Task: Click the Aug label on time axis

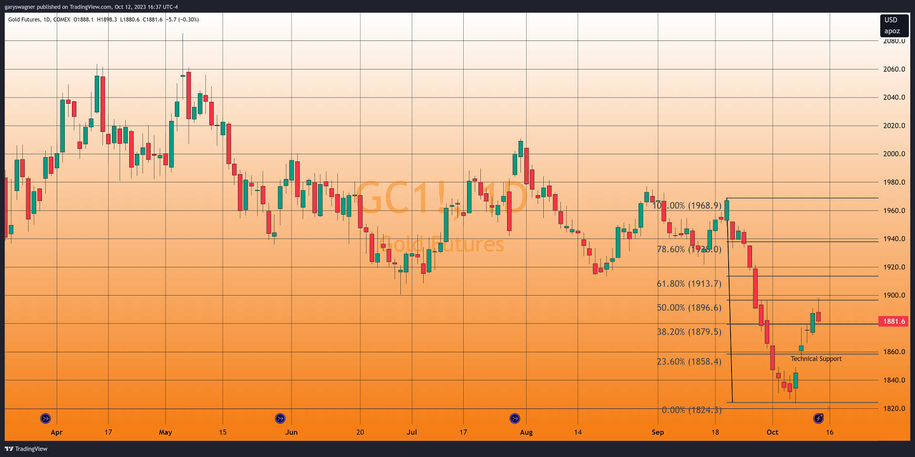Action: coord(526,432)
